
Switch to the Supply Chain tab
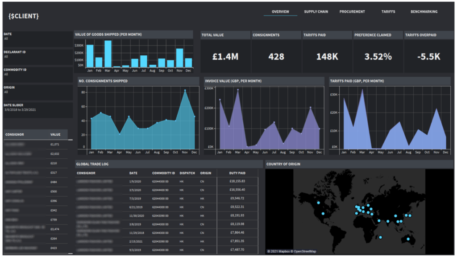pyautogui.click(x=316, y=12)
